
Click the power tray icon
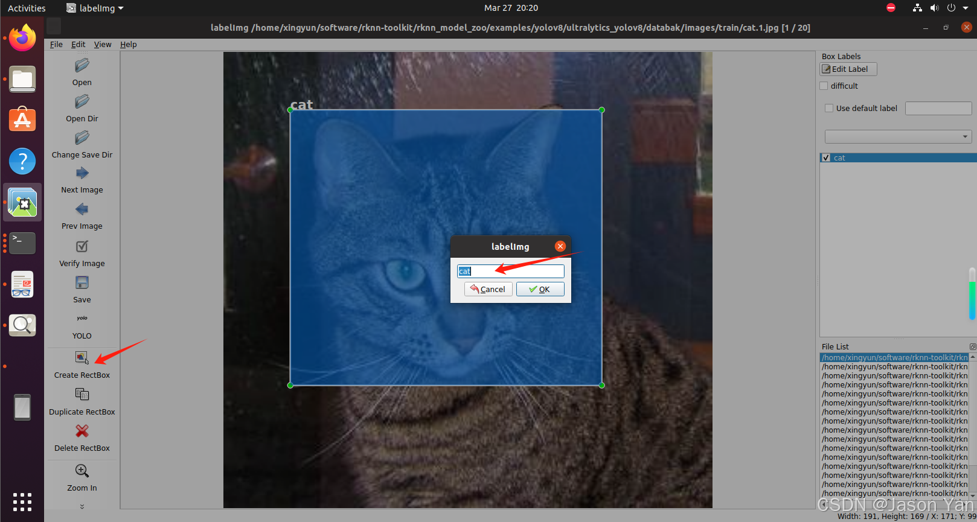(951, 8)
